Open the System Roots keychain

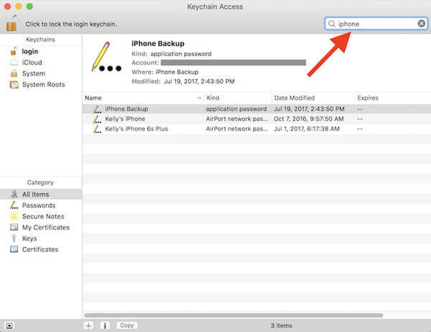[x=43, y=85]
